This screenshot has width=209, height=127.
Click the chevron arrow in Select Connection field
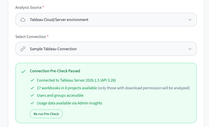coord(190,49)
